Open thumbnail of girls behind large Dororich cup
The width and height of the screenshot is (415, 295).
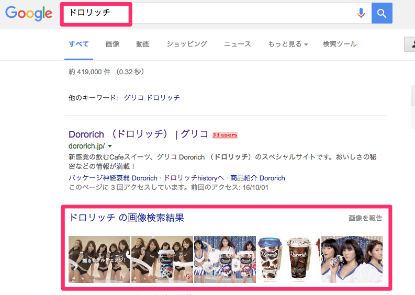tap(162, 259)
